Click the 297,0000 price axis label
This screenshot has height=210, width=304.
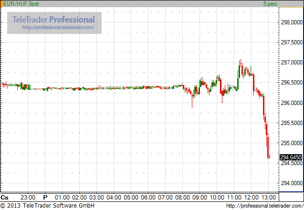coord(292,63)
